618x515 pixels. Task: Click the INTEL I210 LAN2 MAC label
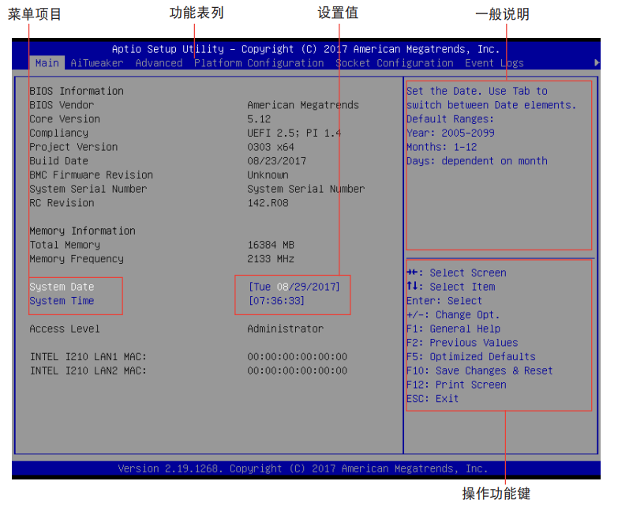pyautogui.click(x=88, y=371)
